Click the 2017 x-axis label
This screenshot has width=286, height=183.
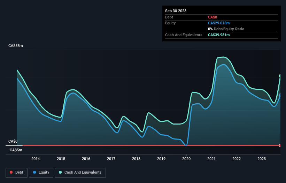111,159
